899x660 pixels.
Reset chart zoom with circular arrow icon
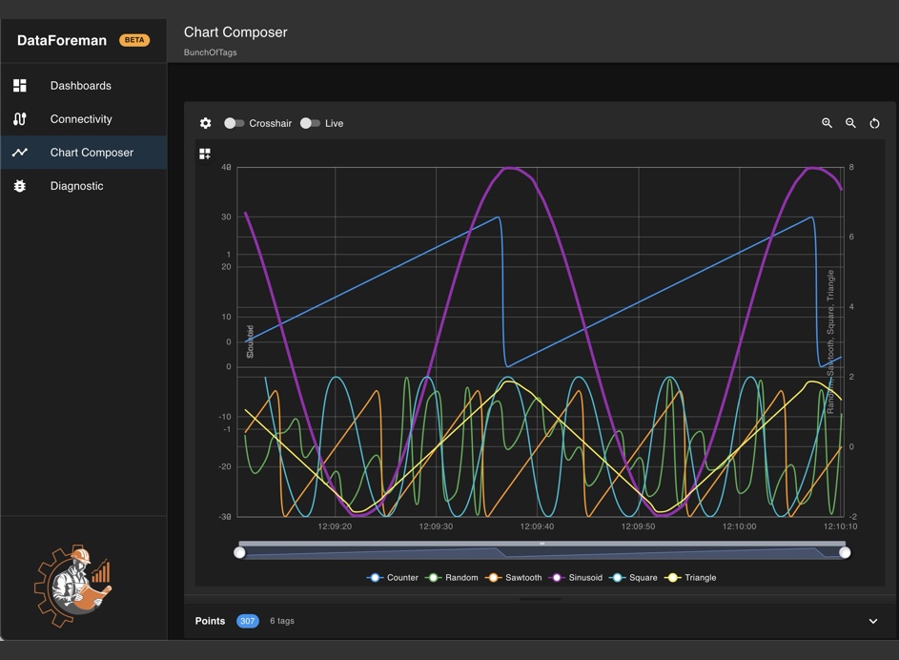(x=874, y=123)
